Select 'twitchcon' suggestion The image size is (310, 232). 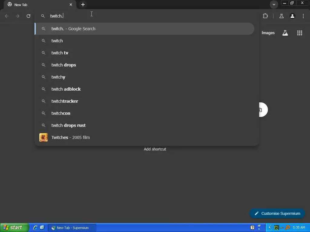coord(144,113)
